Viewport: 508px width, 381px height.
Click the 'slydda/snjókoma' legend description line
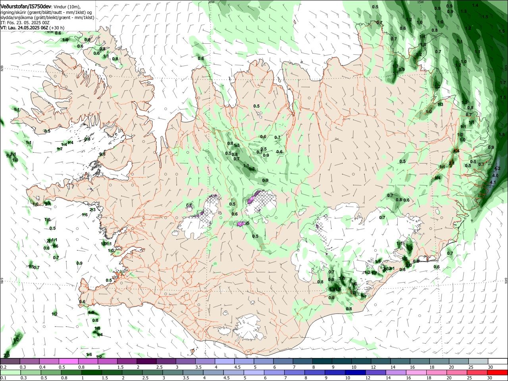[x=47, y=17]
